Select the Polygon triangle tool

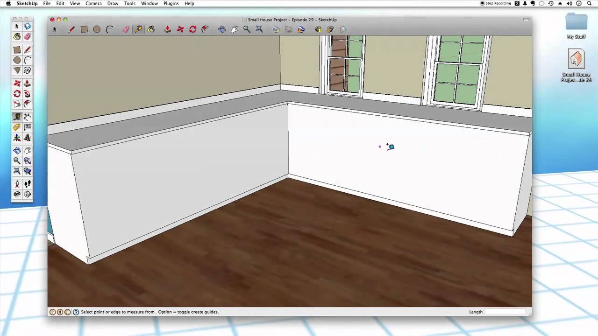click(x=17, y=70)
